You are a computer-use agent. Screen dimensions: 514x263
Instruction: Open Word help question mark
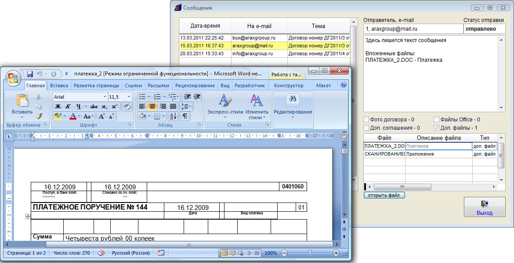click(x=344, y=85)
